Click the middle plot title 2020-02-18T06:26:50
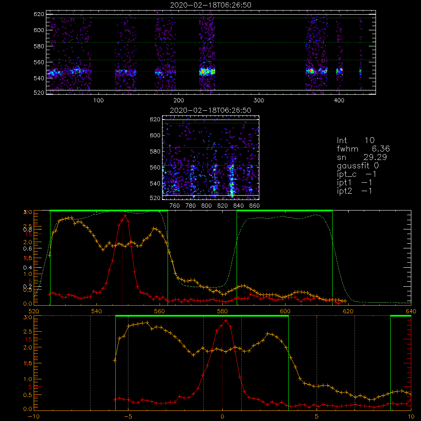421x421 pixels. 210,110
